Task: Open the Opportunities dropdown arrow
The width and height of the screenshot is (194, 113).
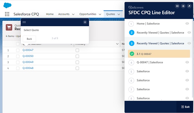Action: pyautogui.click(x=100, y=14)
